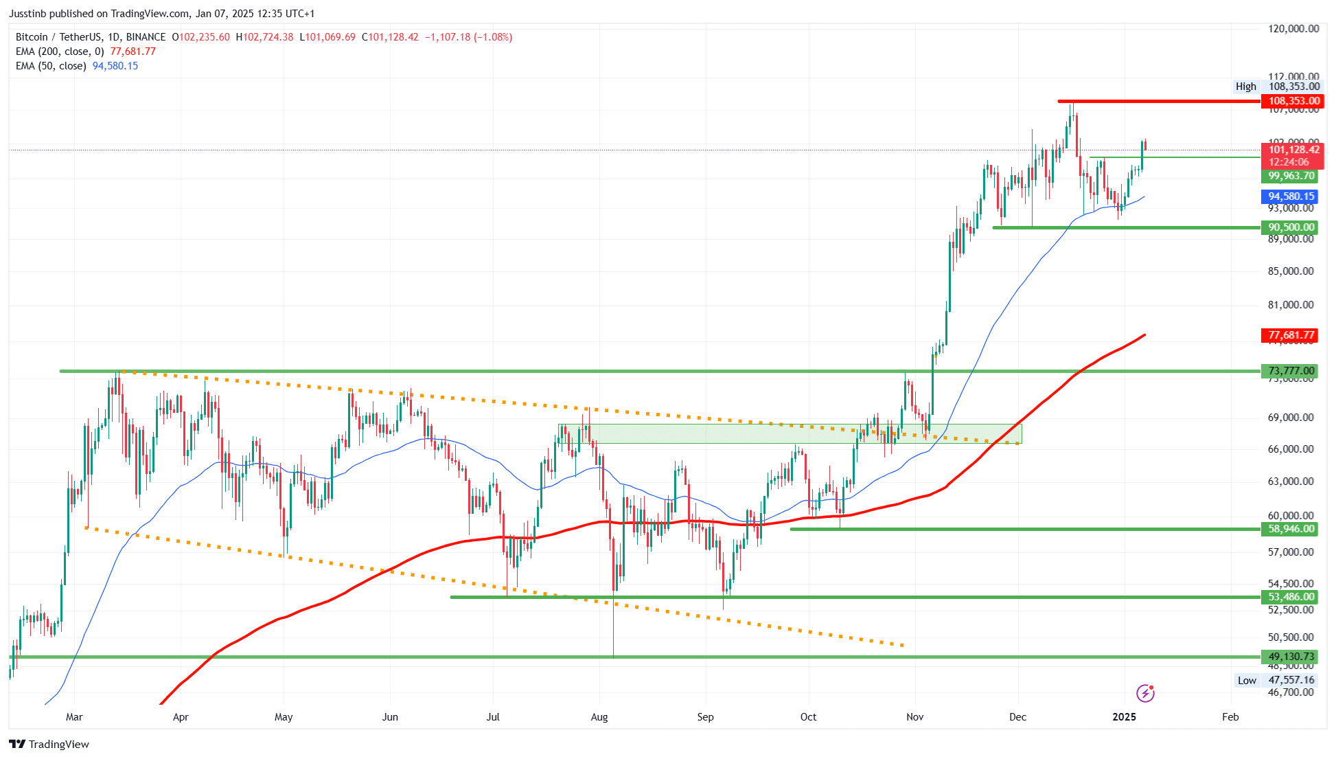
Task: Click the red 108,353.00 price label
Action: click(1293, 101)
